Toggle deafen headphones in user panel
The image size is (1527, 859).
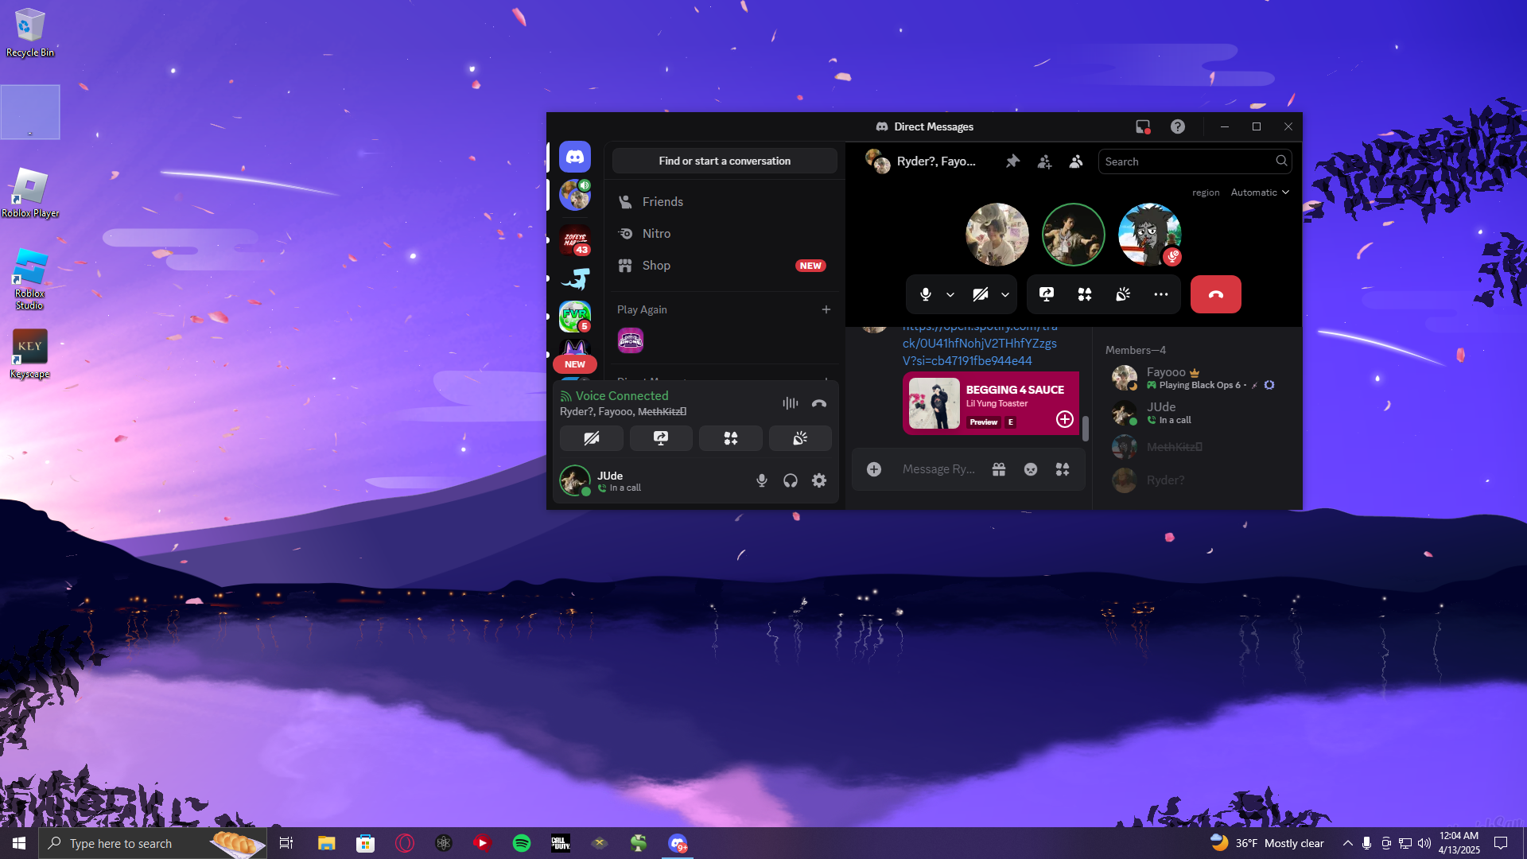(x=791, y=480)
